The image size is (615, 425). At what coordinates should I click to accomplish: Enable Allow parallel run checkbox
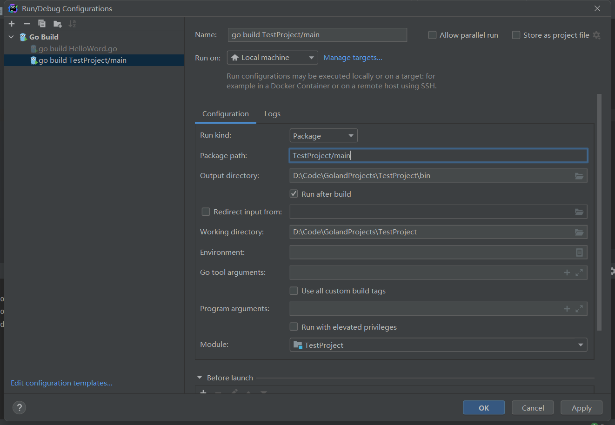tap(432, 35)
